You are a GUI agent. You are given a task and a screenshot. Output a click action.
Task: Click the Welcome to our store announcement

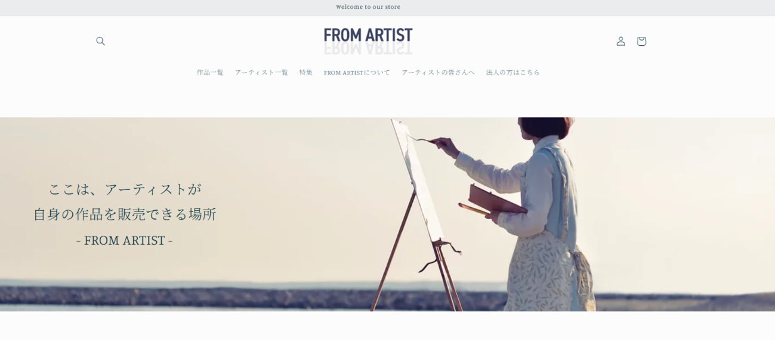pyautogui.click(x=368, y=7)
